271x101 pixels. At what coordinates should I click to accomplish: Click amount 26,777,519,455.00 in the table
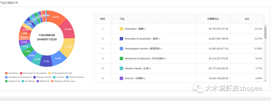point(219,69)
